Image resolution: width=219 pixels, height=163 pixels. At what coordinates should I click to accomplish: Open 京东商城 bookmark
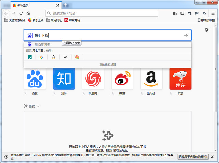point(72,20)
